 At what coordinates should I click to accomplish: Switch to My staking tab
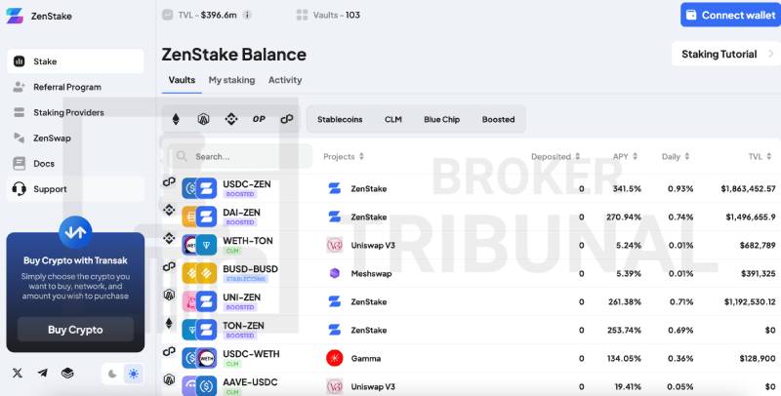tap(231, 80)
